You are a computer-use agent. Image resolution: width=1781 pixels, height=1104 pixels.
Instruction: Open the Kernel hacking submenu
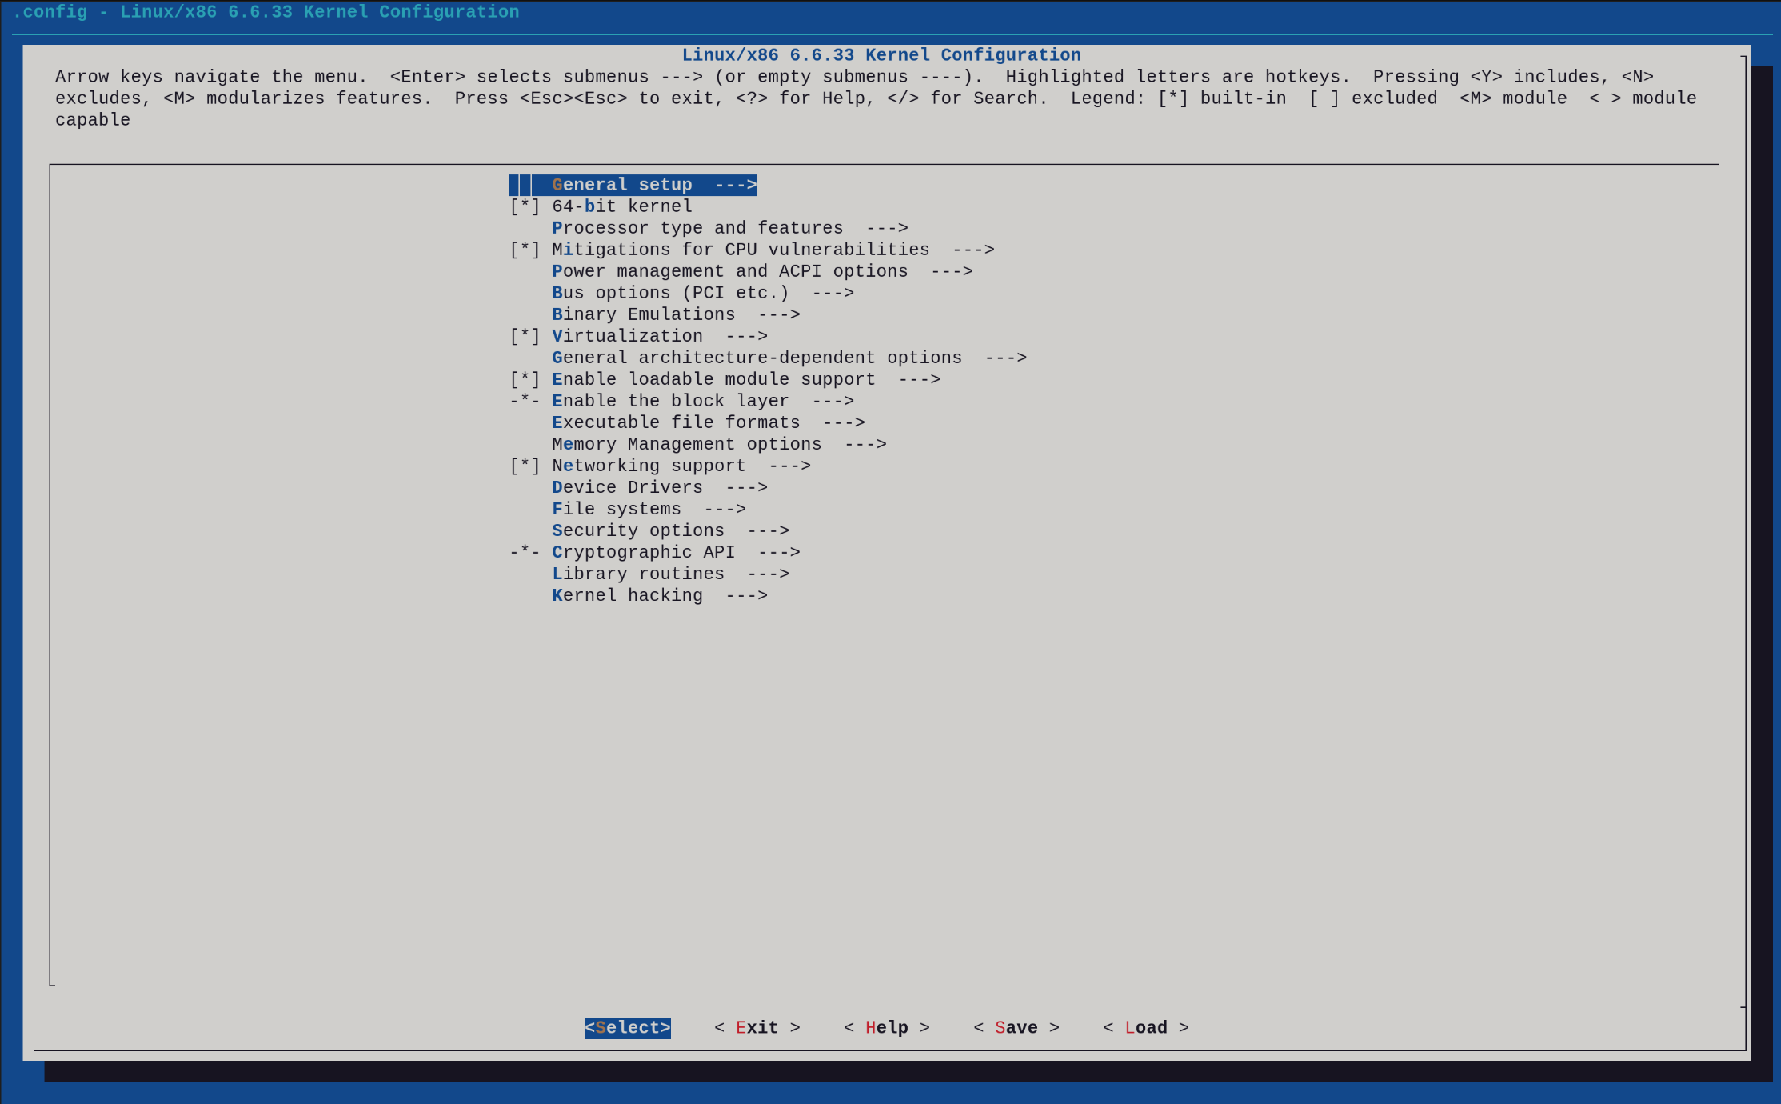659,595
